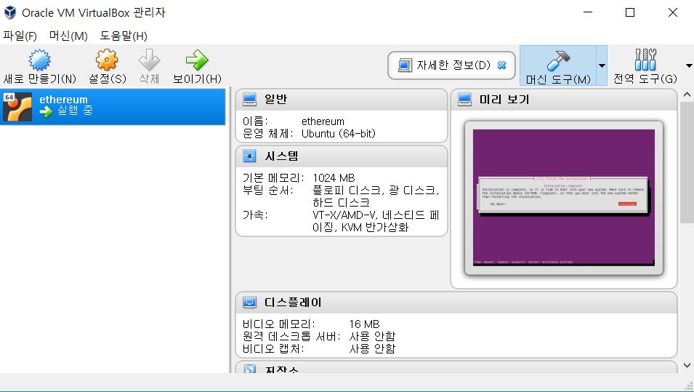
Task: Click the ethereum VM Ubuntu OS icon
Action: [17, 107]
